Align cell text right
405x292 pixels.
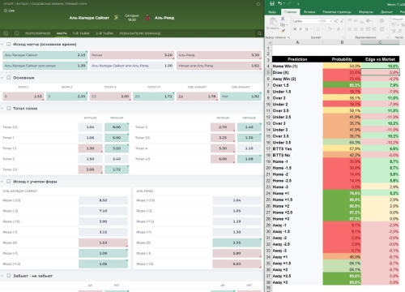tap(361, 29)
